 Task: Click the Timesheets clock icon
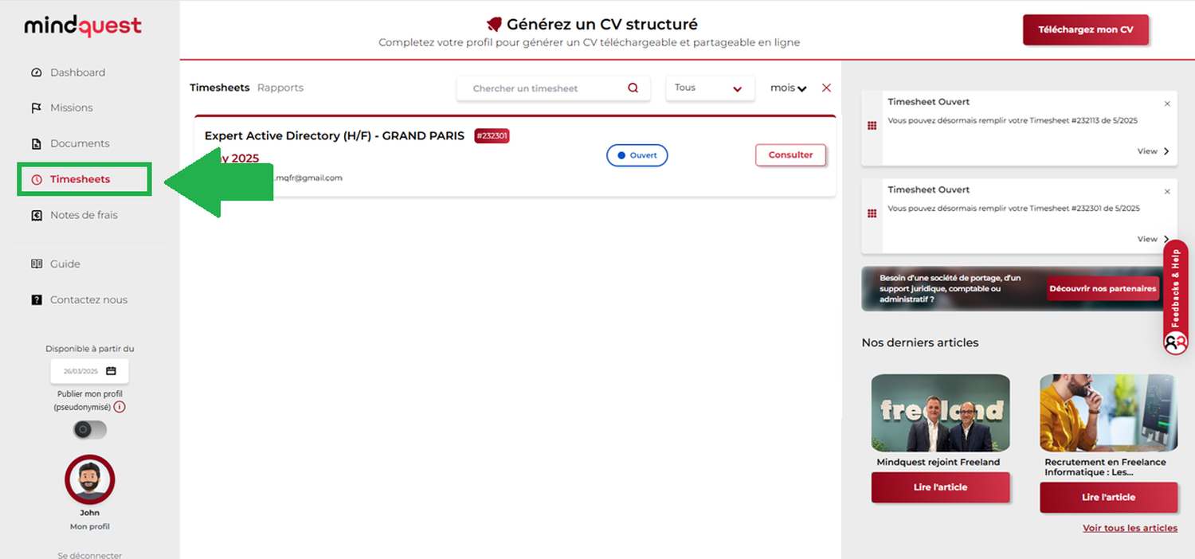pos(36,180)
